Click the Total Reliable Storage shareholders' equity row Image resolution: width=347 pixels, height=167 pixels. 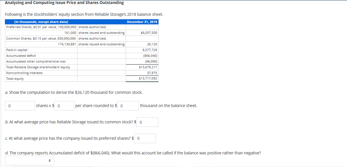41,67
